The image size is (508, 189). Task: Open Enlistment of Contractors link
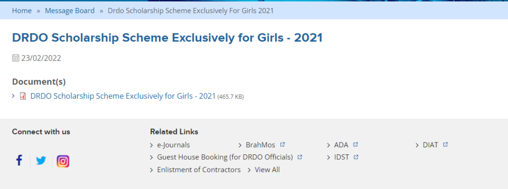click(x=199, y=170)
